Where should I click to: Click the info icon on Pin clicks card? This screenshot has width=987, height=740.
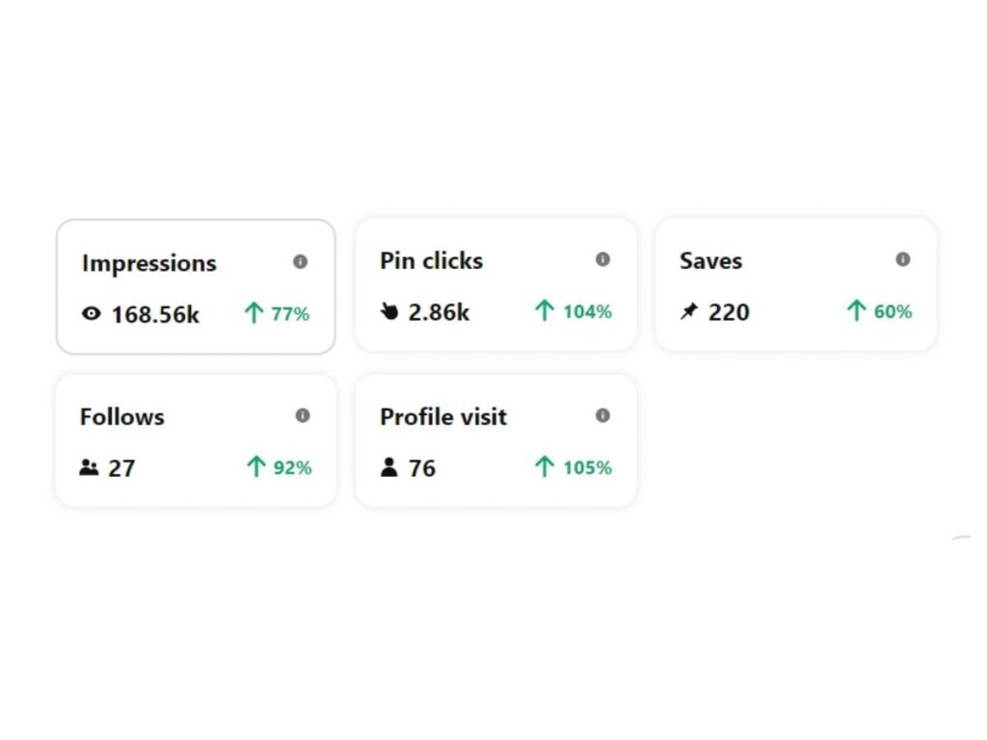coord(602,259)
